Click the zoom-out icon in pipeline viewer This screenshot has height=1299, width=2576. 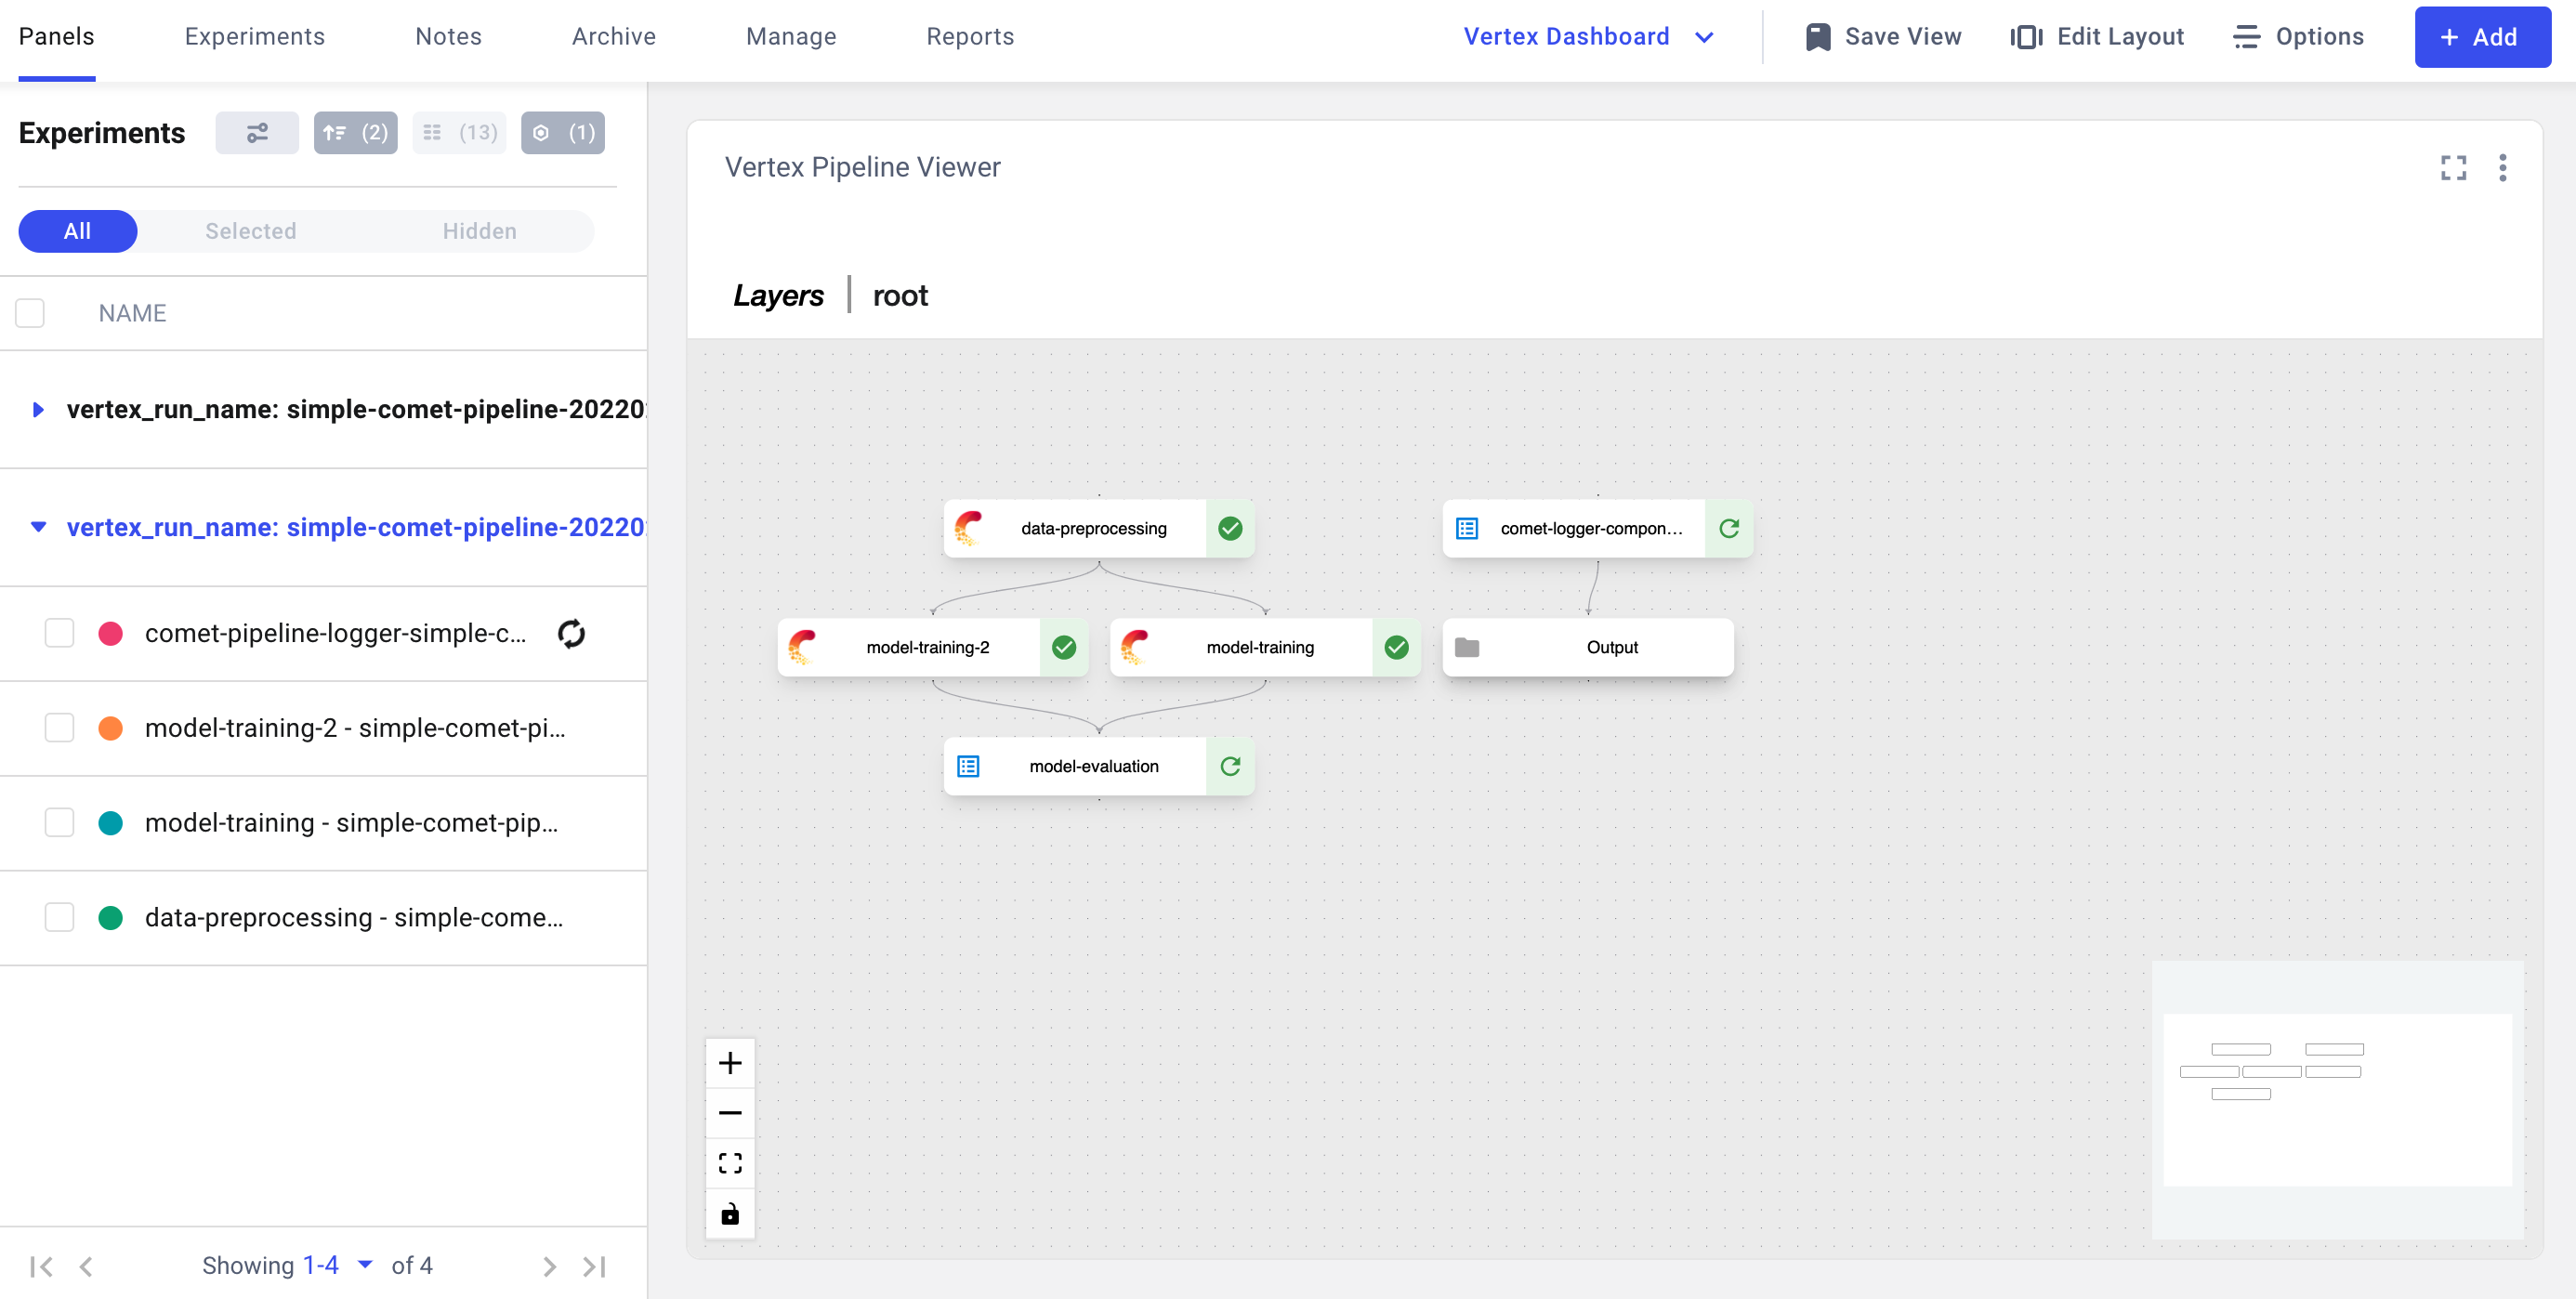coord(729,1112)
